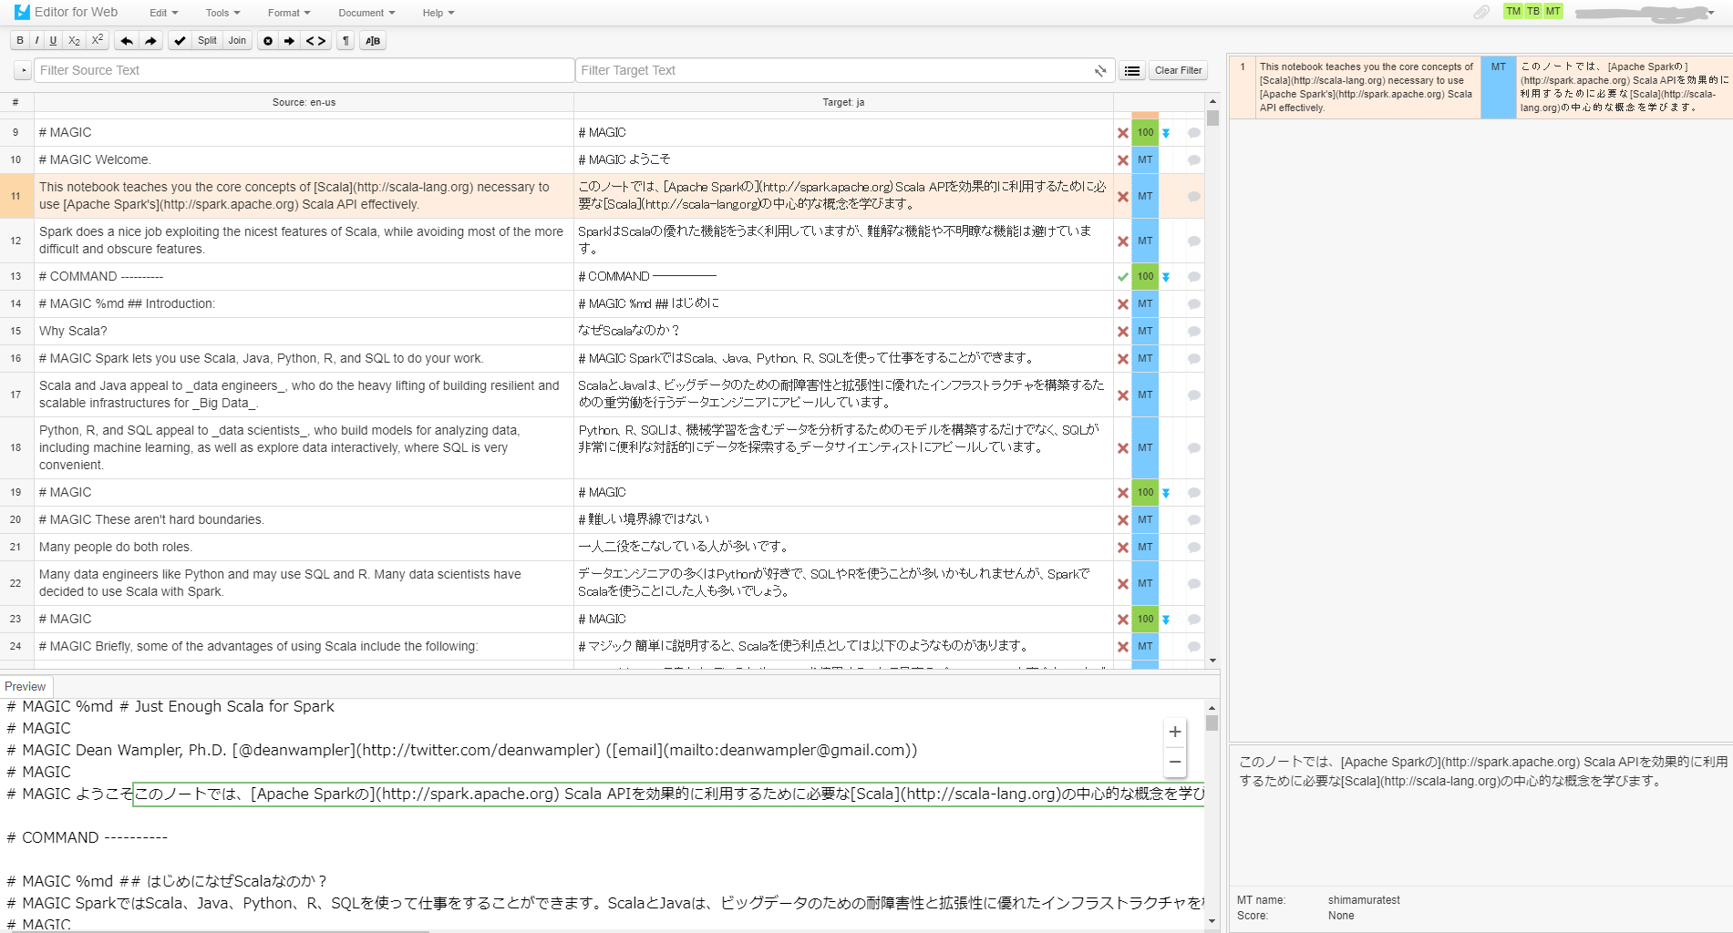Click the blue propagate arrow on segment 23
This screenshot has height=933, width=1733.
(x=1166, y=620)
